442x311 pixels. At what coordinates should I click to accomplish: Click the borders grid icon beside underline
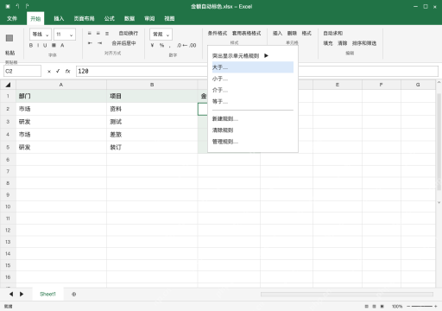(x=54, y=45)
